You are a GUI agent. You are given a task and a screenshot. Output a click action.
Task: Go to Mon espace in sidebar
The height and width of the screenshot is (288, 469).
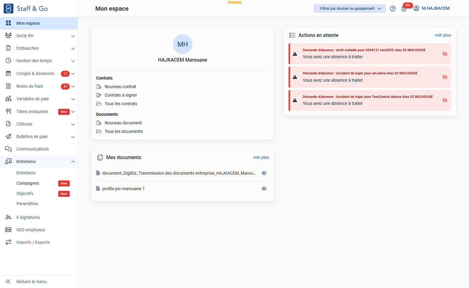click(x=39, y=23)
